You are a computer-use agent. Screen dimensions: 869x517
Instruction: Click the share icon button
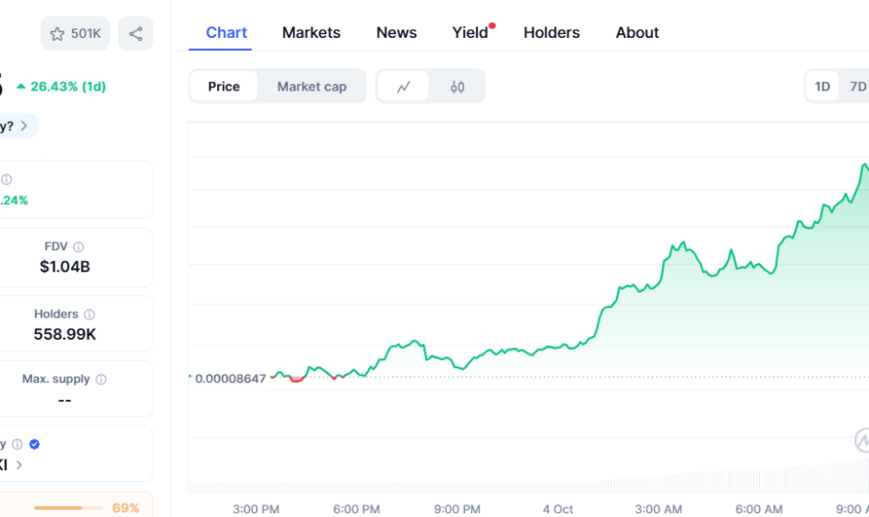click(136, 34)
